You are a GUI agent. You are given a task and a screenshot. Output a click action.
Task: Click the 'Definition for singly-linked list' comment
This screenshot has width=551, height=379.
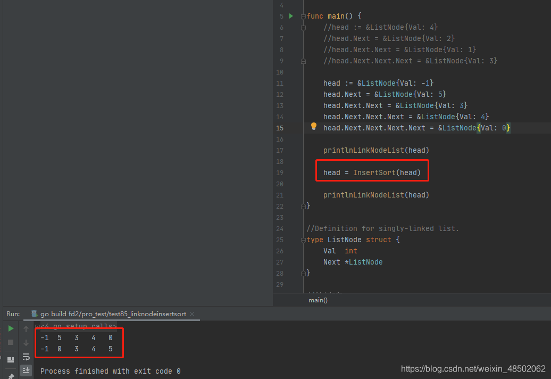[x=383, y=229]
